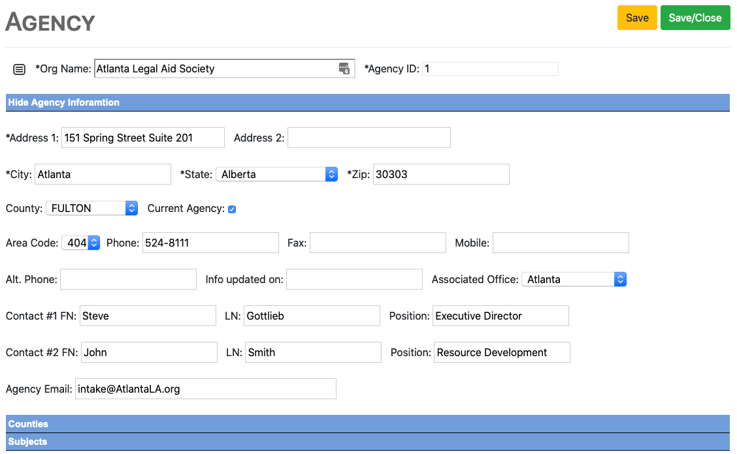737x454 pixels.
Task: Click the Agency ID field
Action: point(490,68)
